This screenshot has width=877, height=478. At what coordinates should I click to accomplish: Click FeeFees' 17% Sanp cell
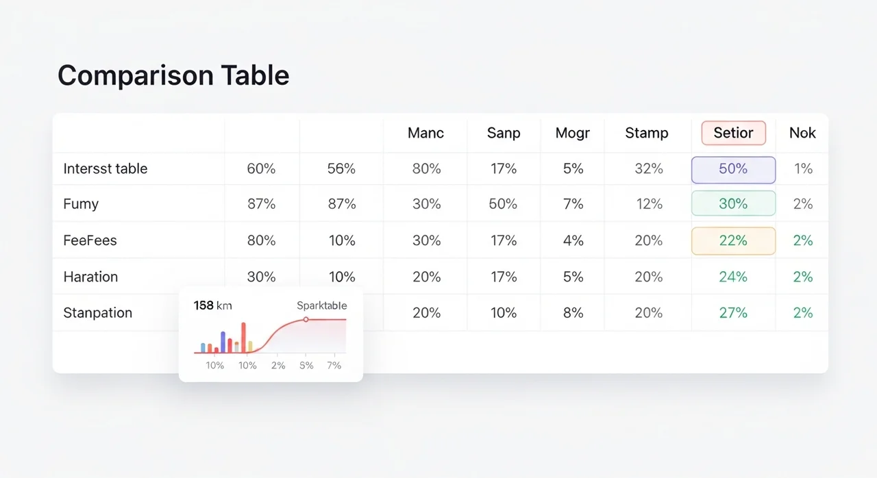click(x=504, y=240)
